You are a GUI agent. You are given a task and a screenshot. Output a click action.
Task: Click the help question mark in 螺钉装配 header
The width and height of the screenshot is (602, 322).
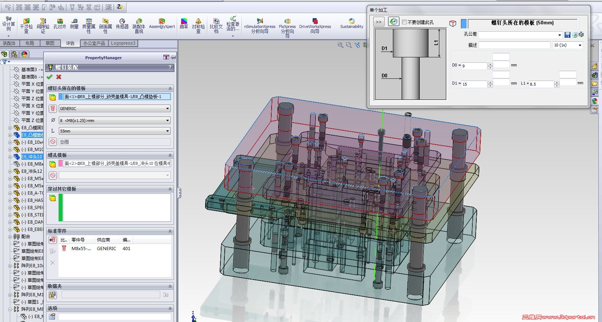[170, 68]
